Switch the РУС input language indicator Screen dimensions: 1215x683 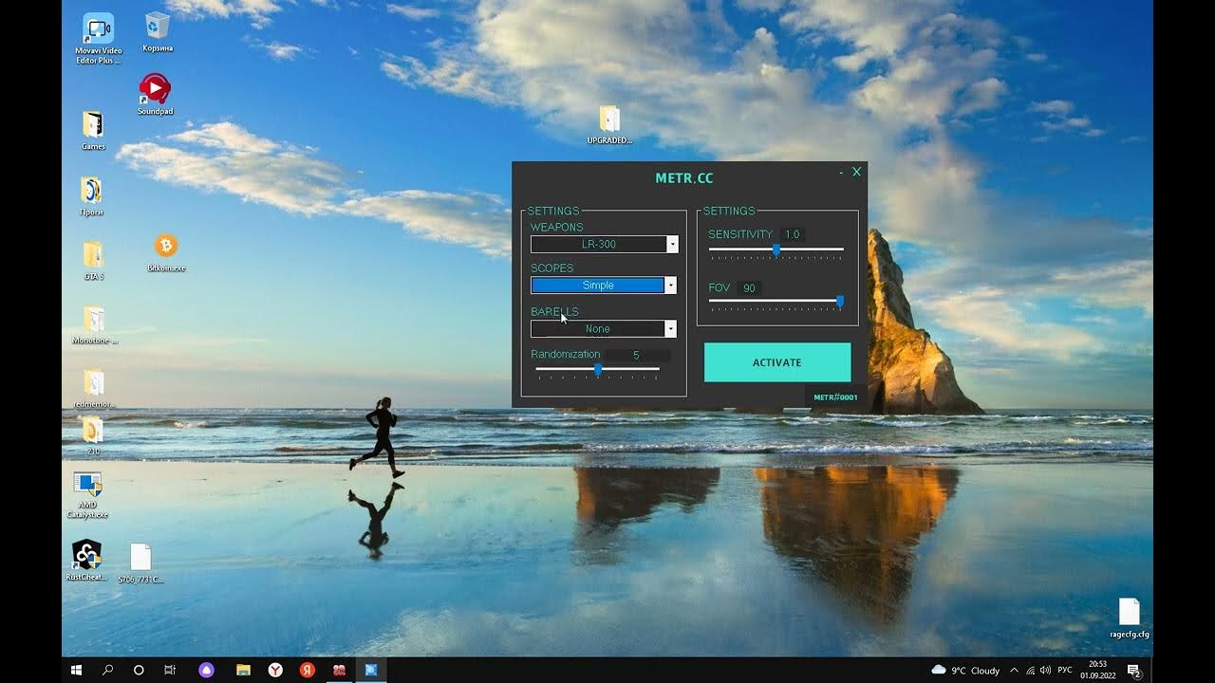(1065, 670)
